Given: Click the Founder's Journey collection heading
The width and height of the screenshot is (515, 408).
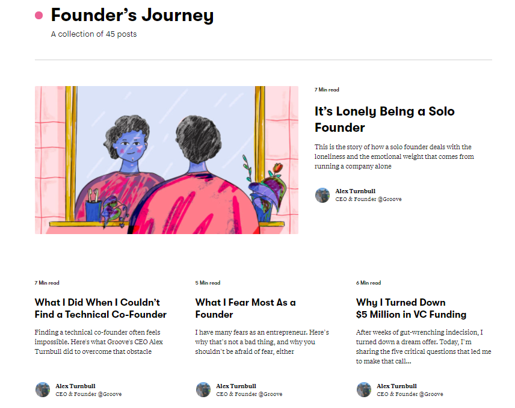Looking at the screenshot, I should pyautogui.click(x=132, y=16).
